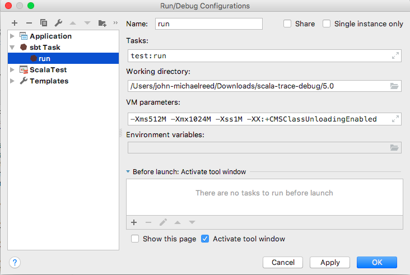The image size is (410, 275).
Task: Click the remove configuration minus icon
Action: click(x=29, y=23)
